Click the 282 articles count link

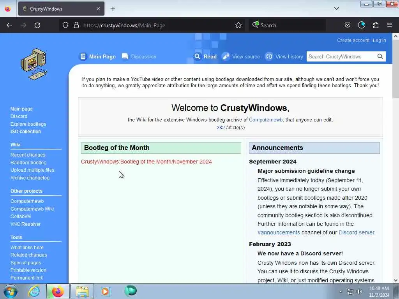pyautogui.click(x=221, y=128)
